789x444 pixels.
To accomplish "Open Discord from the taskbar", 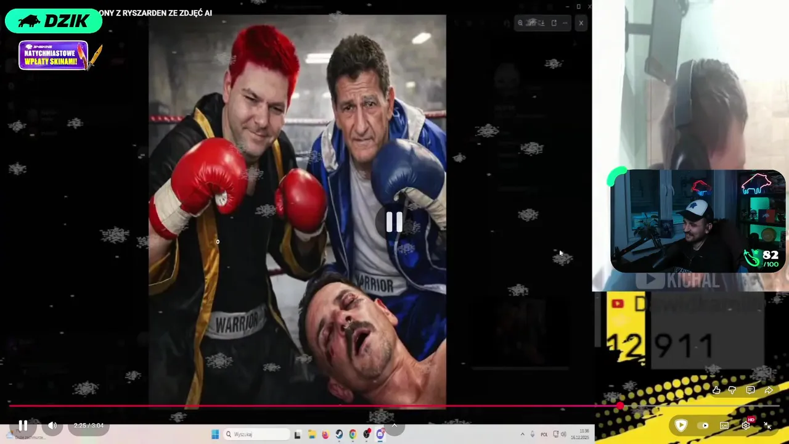I will pos(380,434).
